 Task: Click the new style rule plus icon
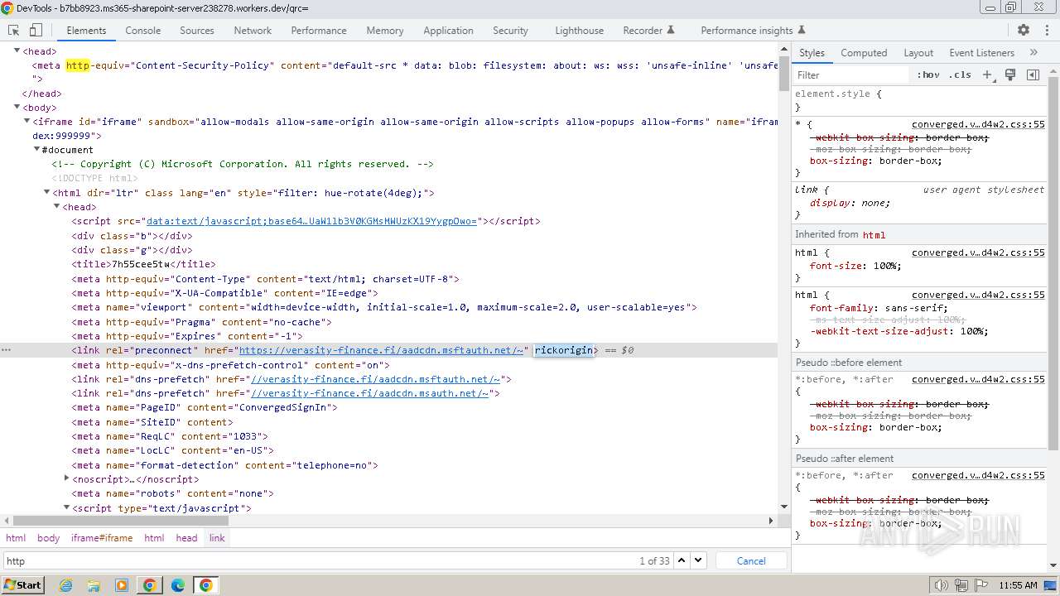tap(987, 74)
